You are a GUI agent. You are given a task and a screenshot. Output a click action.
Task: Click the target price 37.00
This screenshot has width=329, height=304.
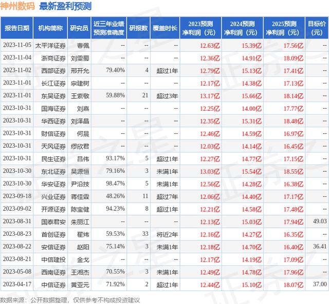pos(320,284)
